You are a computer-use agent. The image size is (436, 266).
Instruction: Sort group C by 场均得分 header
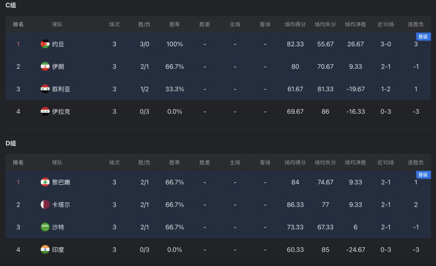tap(295, 24)
